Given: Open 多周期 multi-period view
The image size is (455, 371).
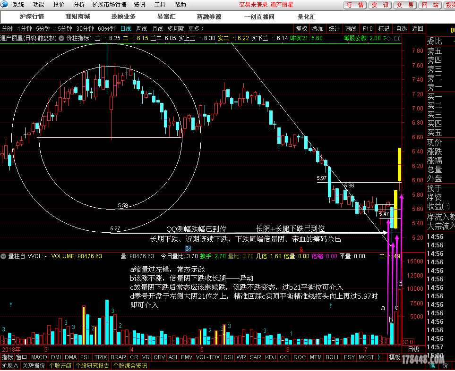Looking at the screenshot, I should tap(176, 29).
